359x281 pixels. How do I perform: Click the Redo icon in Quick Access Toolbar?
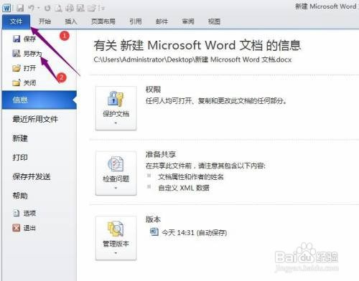47,8
